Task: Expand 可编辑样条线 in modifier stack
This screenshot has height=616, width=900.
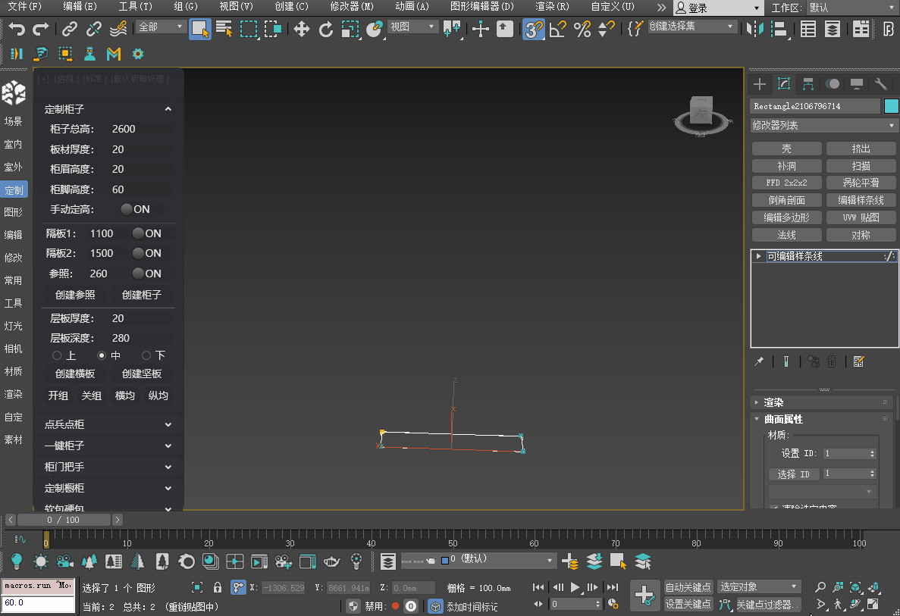Action: click(x=759, y=256)
